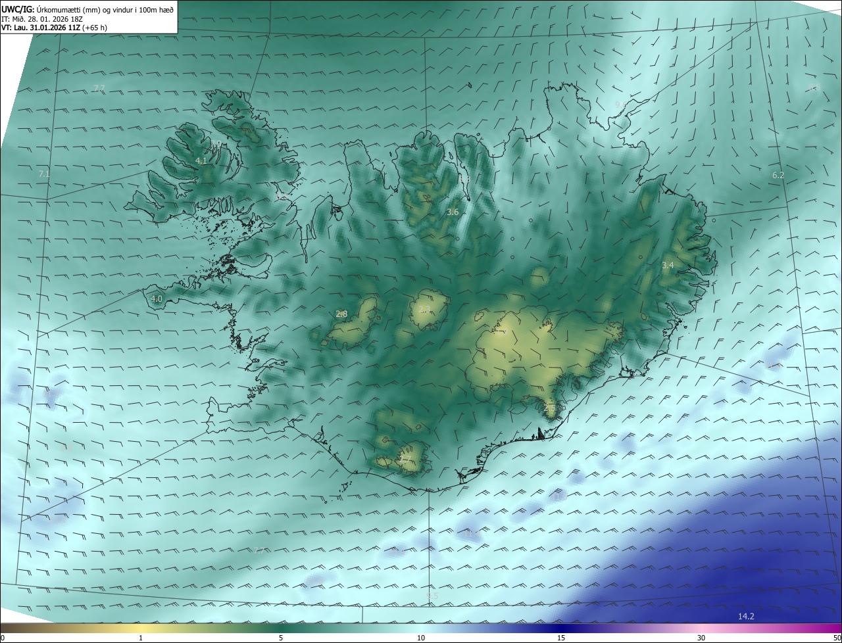Click the 50 tick on the color scale

pyautogui.click(x=837, y=638)
